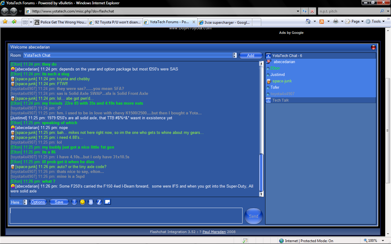Stop loading with the red X button

(x=312, y=11)
